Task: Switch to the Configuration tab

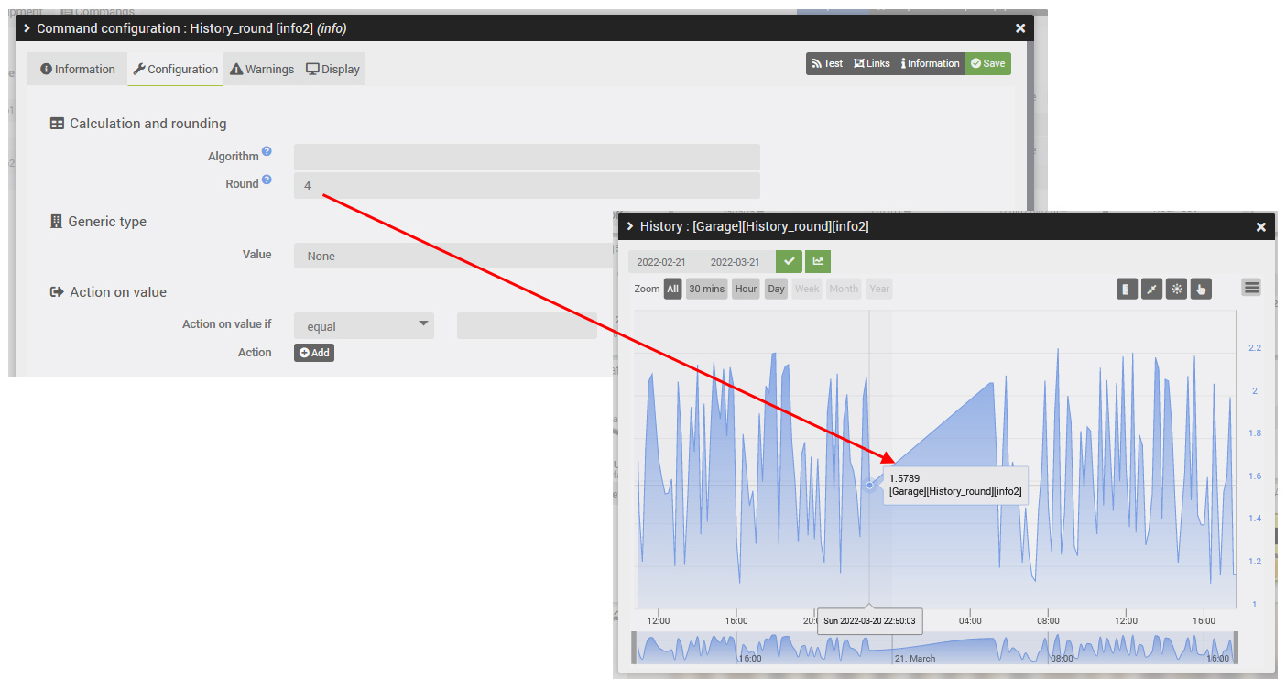Action: click(x=176, y=70)
